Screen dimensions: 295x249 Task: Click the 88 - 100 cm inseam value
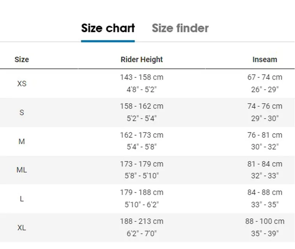click(x=265, y=221)
